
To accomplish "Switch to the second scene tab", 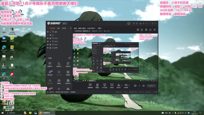I will coord(58,28).
